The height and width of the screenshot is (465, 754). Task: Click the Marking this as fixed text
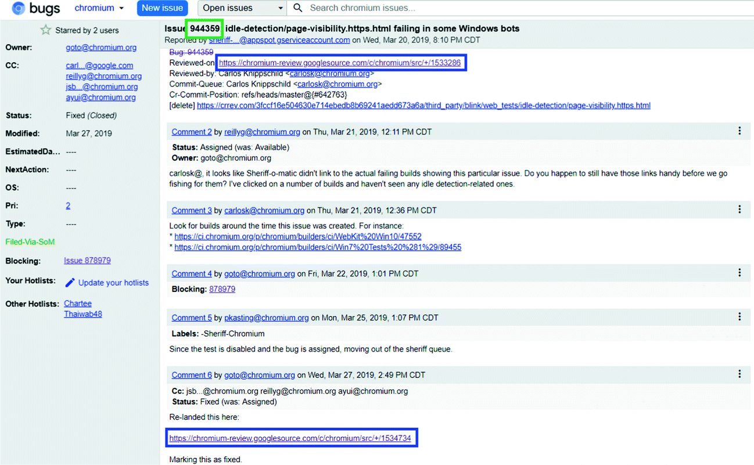tap(205, 460)
